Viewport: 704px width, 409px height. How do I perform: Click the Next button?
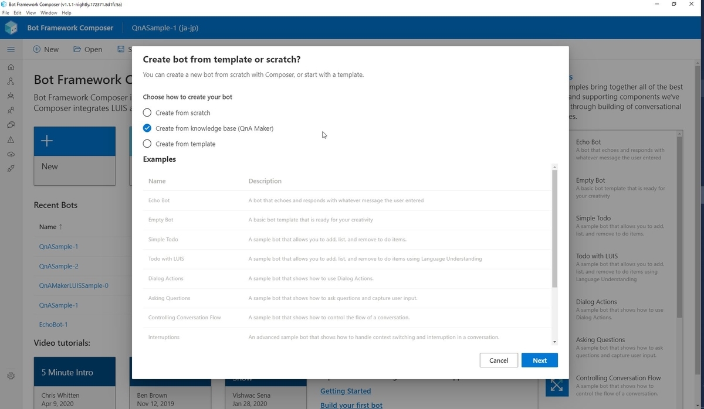point(540,360)
